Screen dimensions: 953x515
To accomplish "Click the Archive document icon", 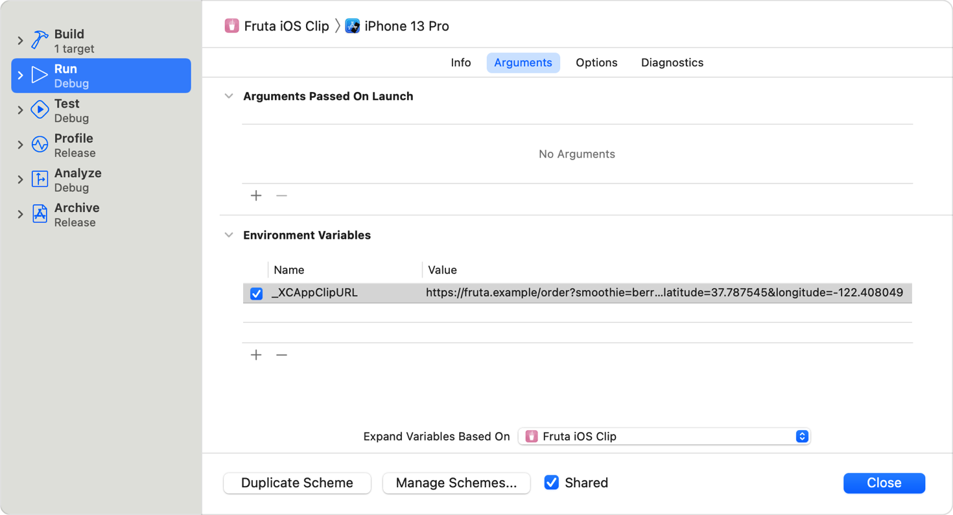I will pyautogui.click(x=40, y=214).
